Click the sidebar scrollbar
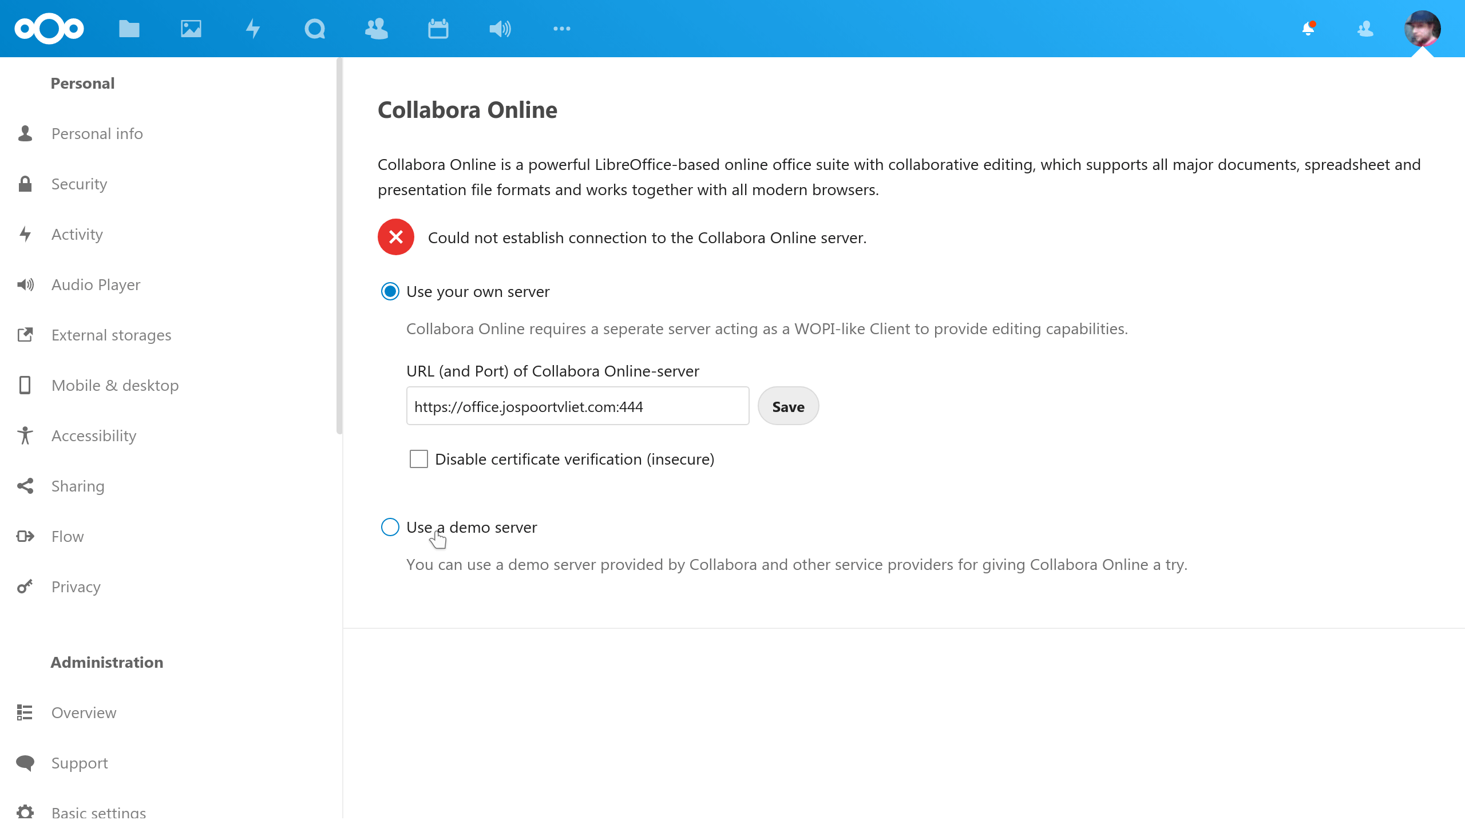The image size is (1465, 824). 339,246
